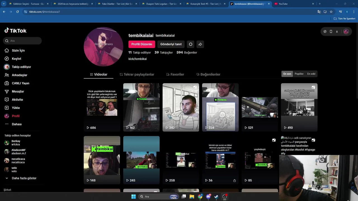Open Berkay w1ckra followed account
Screen dimensions: 358x201
click(x=16, y=143)
